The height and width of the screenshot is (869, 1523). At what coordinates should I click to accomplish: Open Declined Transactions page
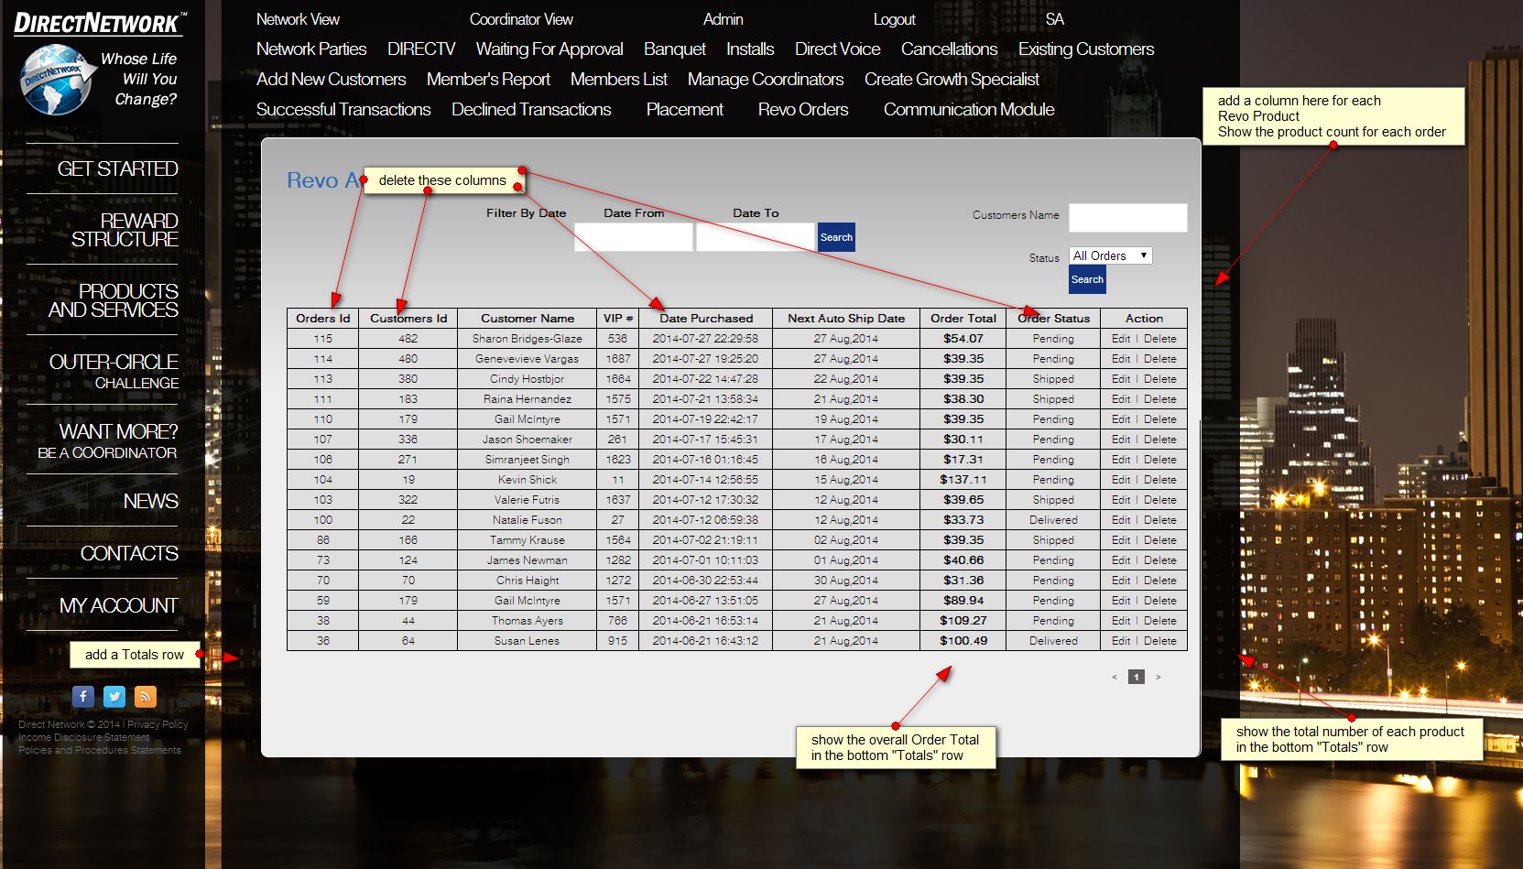(x=531, y=110)
